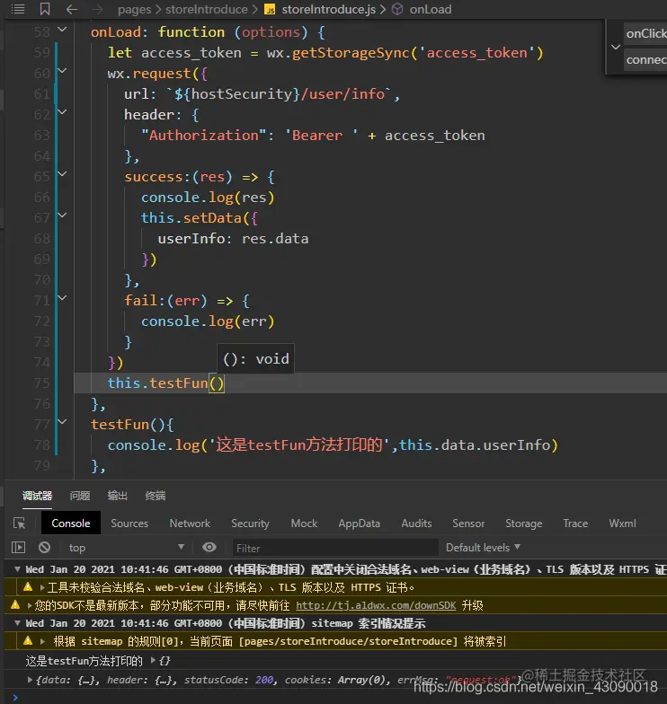This screenshot has height=704, width=667.
Task: Activate the element inspector pointer icon
Action: click(x=19, y=523)
